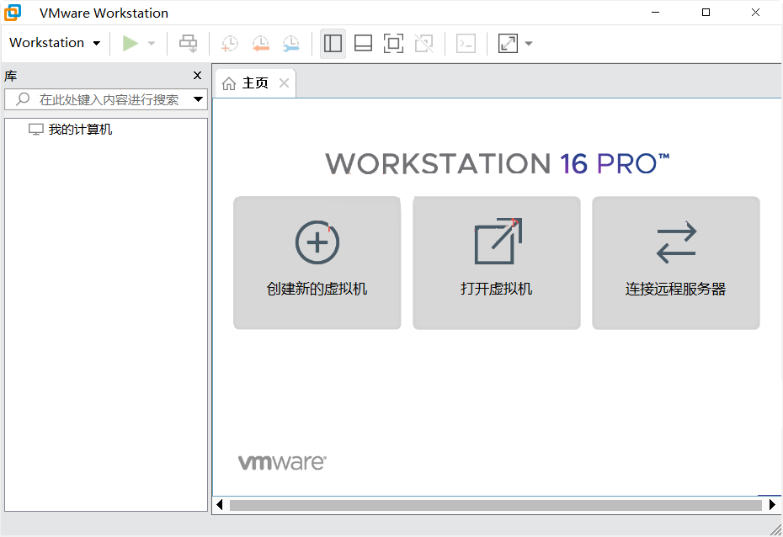Toggle Unity mode icon

pos(424,43)
